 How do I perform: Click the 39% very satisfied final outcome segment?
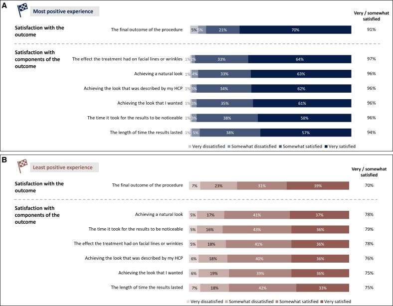point(318,186)
